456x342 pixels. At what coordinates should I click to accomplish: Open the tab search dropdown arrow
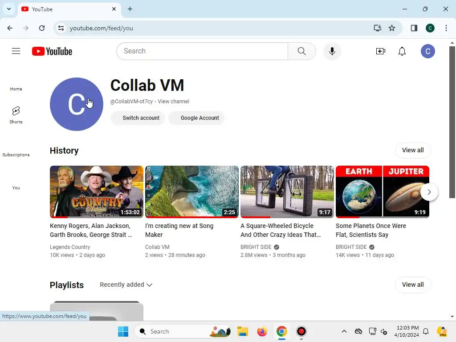[x=9, y=9]
